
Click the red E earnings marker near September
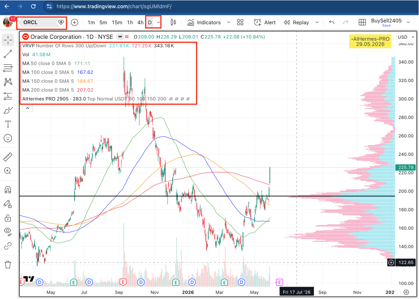123,282
